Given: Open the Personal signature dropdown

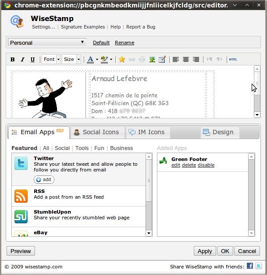Looking at the screenshot, I should (x=47, y=43).
